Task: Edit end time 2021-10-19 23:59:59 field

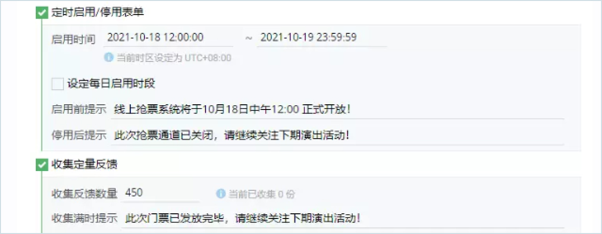Action: 322,38
